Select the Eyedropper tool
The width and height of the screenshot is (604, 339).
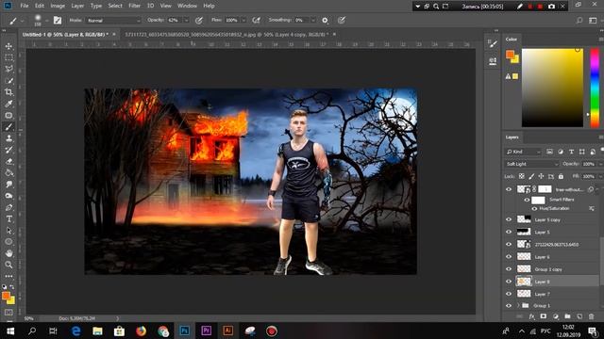pos(8,104)
